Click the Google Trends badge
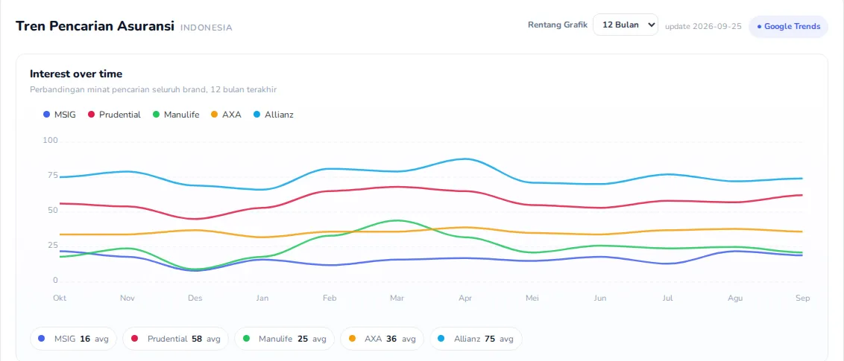 click(x=788, y=26)
